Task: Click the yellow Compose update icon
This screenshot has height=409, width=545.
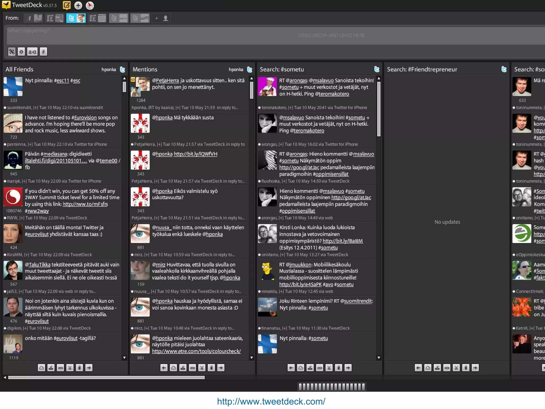Action: click(x=67, y=5)
